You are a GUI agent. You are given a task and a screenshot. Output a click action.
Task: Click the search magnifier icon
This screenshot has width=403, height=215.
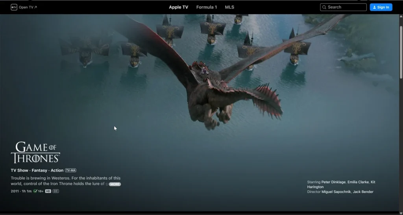tap(324, 7)
